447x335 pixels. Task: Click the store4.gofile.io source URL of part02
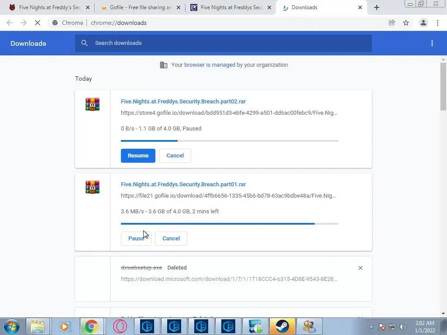[x=229, y=113]
